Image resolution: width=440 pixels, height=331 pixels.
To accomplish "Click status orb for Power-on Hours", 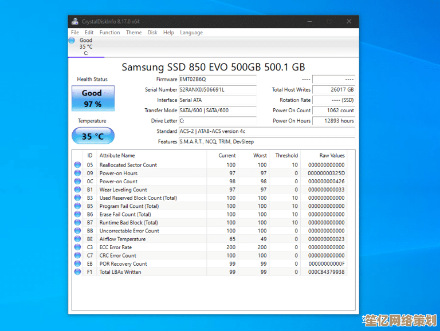I will [x=77, y=173].
